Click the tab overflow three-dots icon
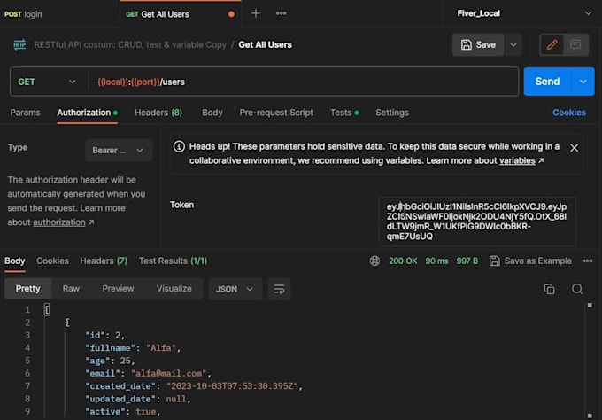602x420 pixels. pyautogui.click(x=281, y=13)
